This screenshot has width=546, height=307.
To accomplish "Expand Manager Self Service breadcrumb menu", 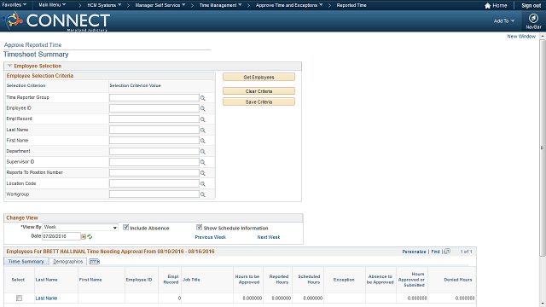I will [160, 5].
